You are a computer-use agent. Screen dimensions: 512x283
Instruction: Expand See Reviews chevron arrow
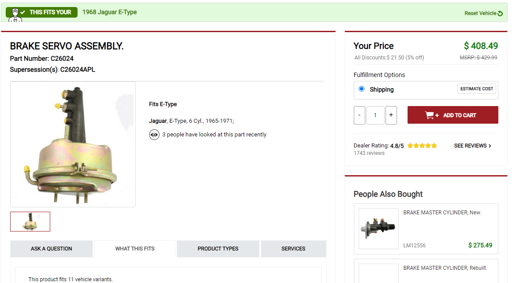tap(490, 146)
